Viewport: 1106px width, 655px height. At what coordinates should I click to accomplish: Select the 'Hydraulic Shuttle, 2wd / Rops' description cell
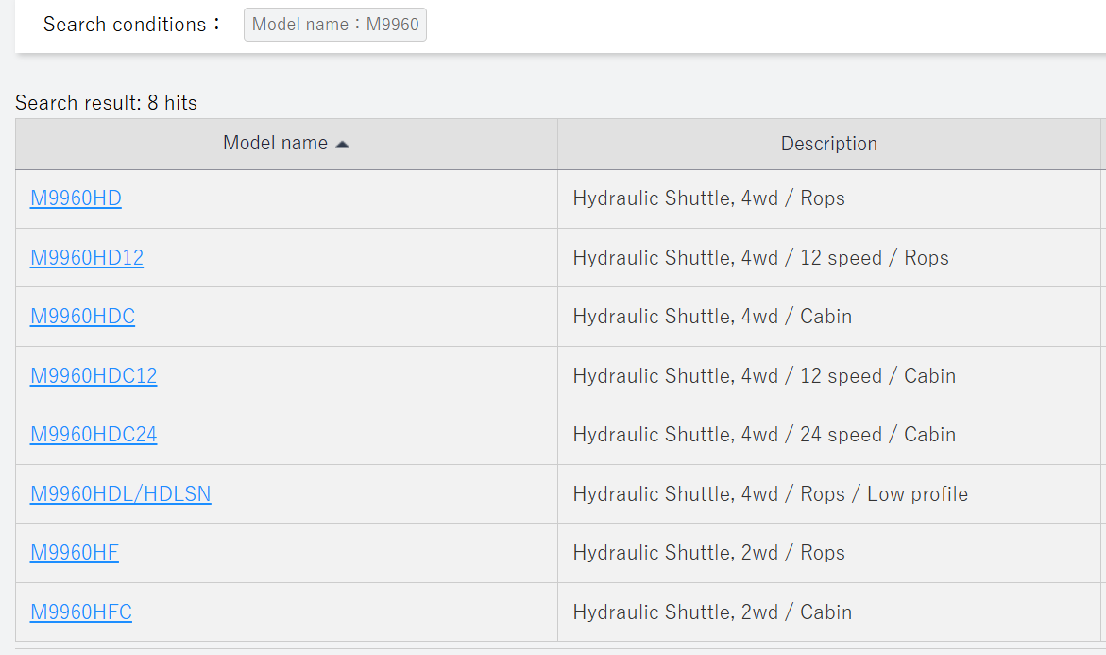[829, 552]
